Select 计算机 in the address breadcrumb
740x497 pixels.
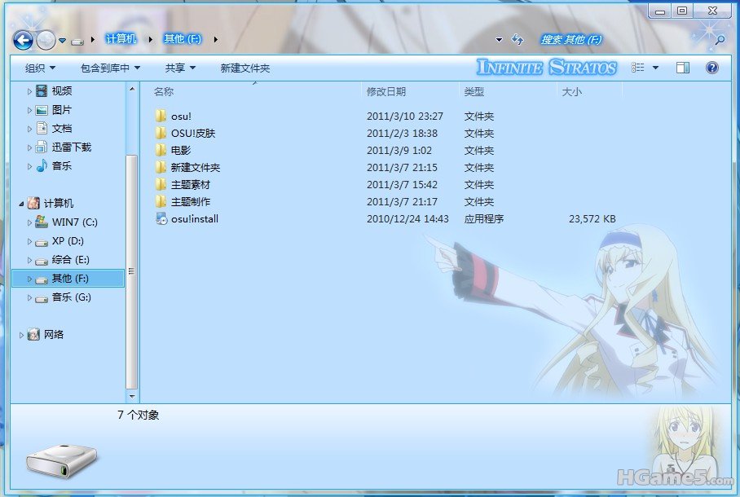(121, 39)
